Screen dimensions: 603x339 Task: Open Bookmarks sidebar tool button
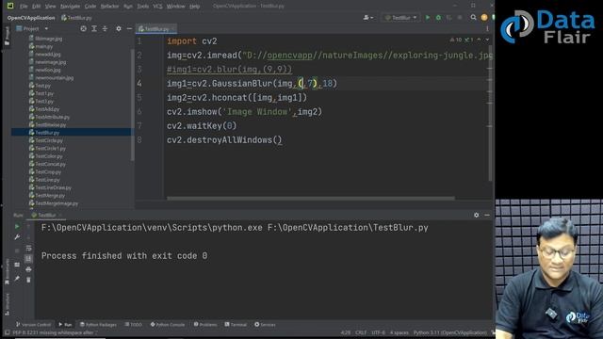pyautogui.click(x=7, y=271)
